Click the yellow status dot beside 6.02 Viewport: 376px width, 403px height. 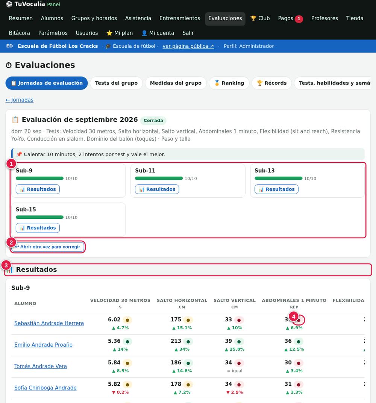point(127,320)
